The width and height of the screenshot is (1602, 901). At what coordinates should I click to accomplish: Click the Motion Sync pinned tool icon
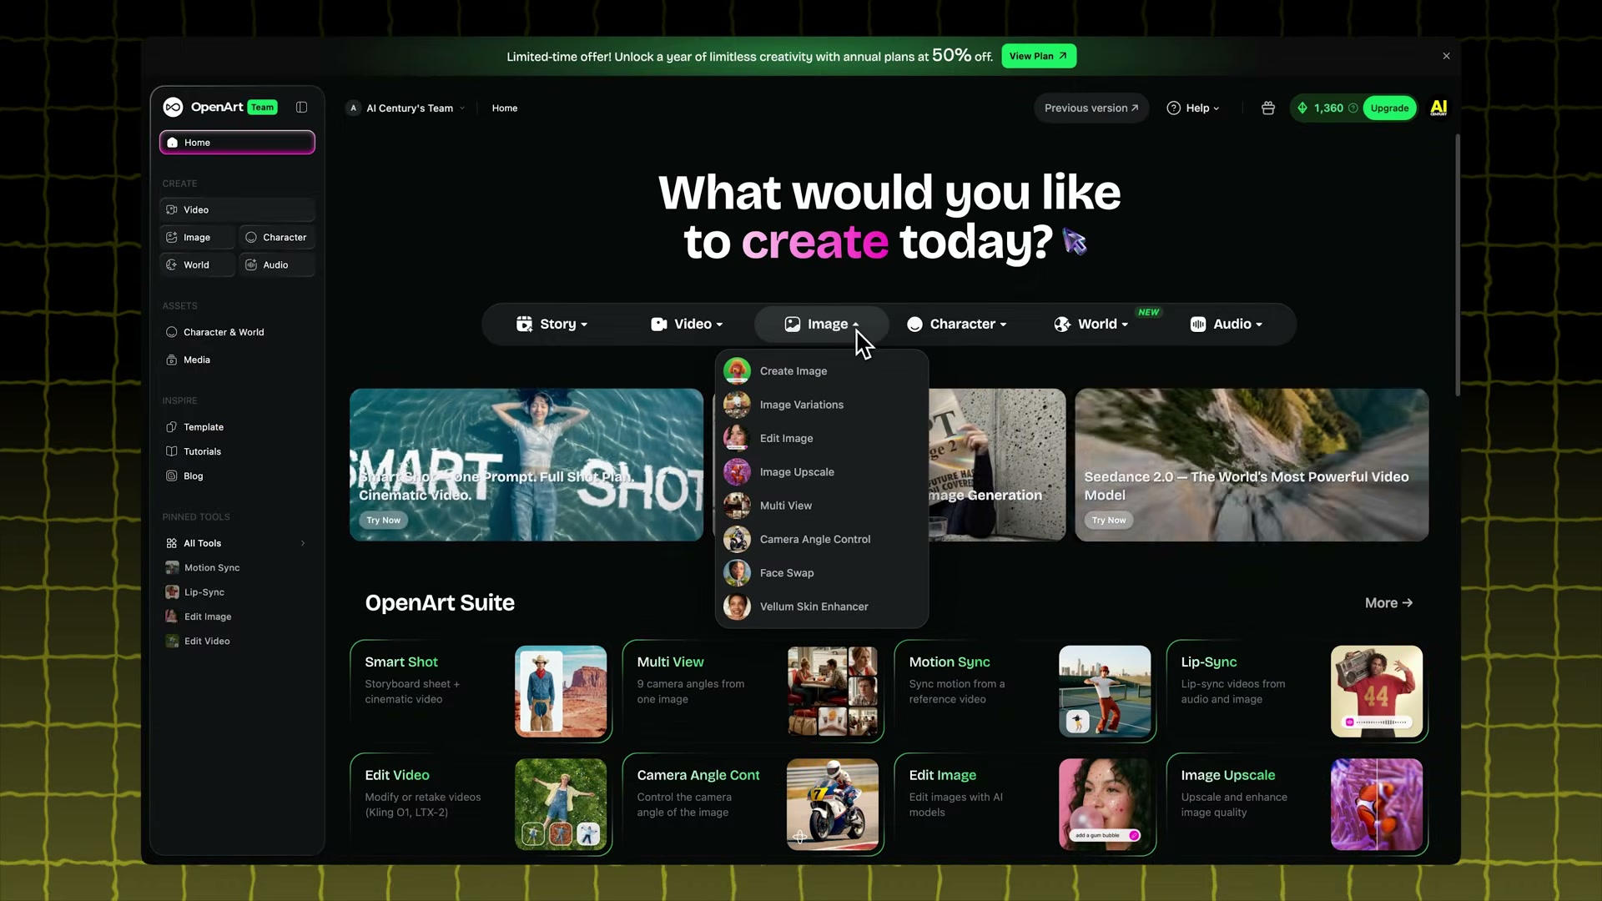click(x=172, y=567)
